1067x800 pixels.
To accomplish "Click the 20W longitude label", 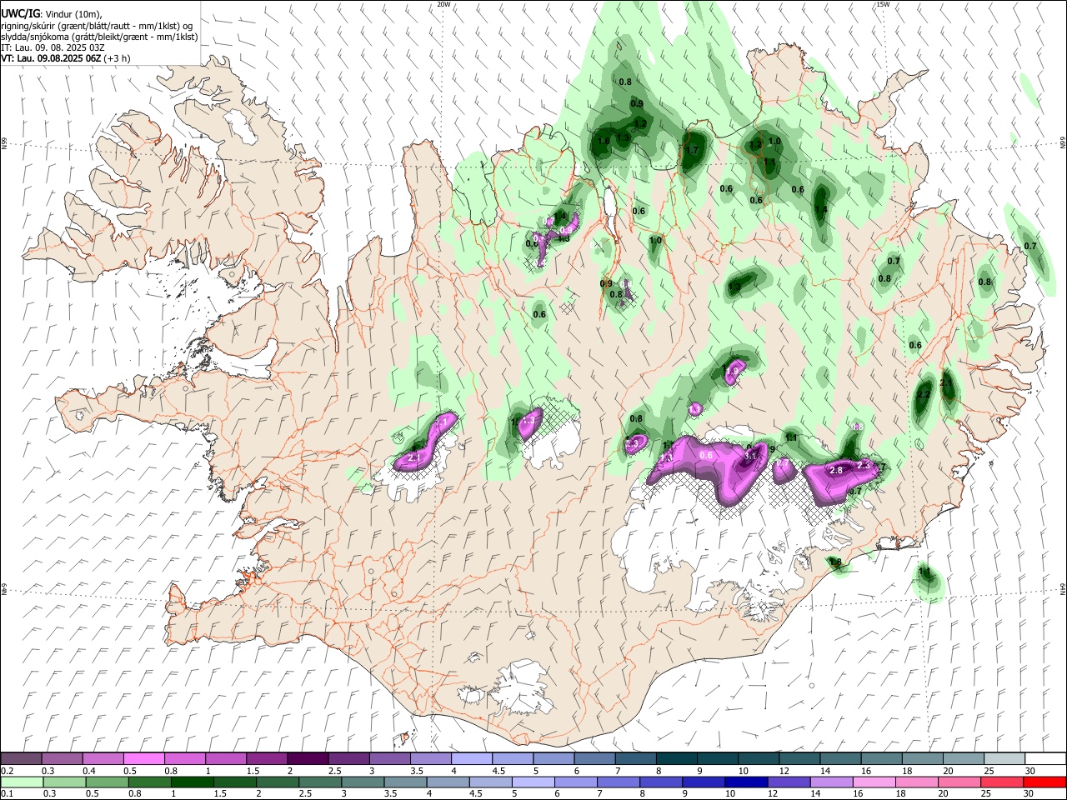I will point(443,4).
